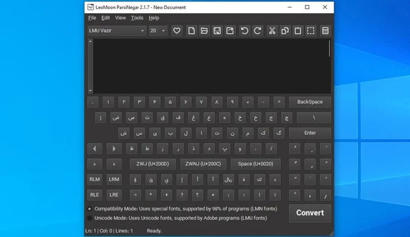Click the backslash \ key below BackSpace
This screenshot has height=237, width=410.
coord(314,118)
